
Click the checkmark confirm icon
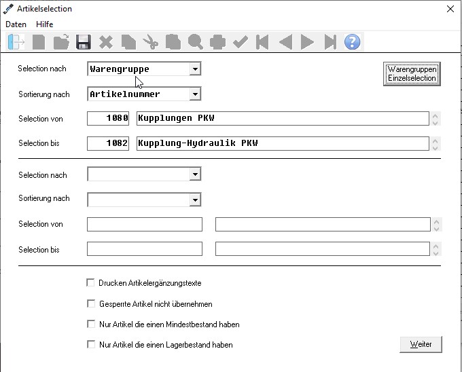coord(240,42)
